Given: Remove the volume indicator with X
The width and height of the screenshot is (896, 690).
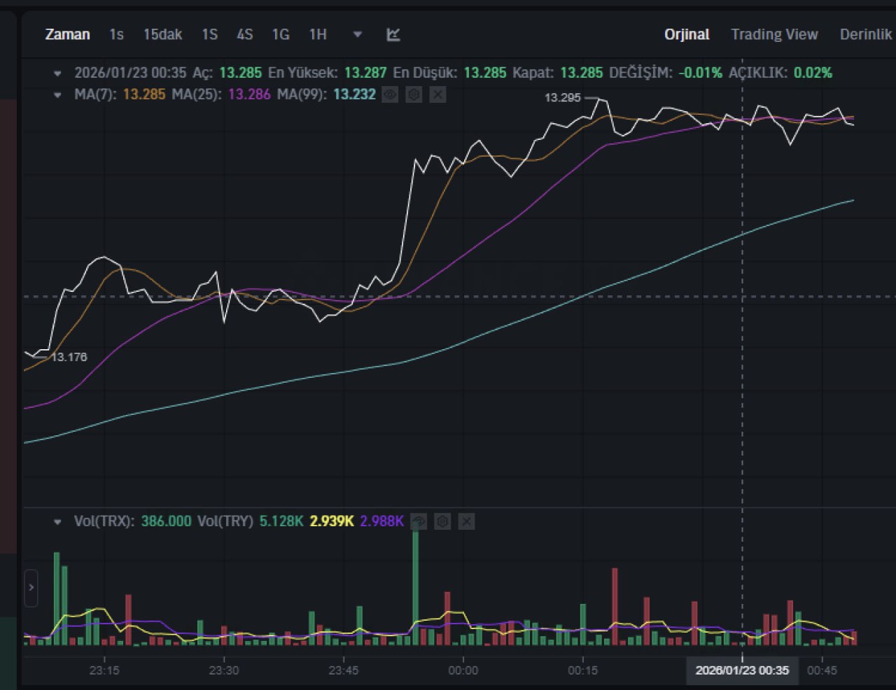Looking at the screenshot, I should pyautogui.click(x=466, y=521).
